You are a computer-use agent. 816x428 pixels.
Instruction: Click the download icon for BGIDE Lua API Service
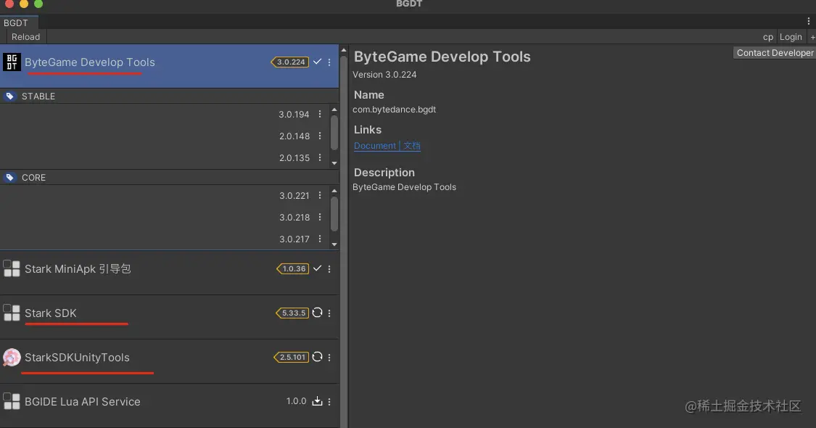coord(317,401)
